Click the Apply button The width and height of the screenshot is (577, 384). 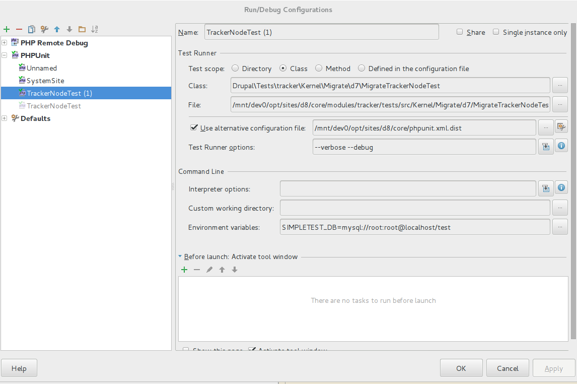[x=554, y=368]
